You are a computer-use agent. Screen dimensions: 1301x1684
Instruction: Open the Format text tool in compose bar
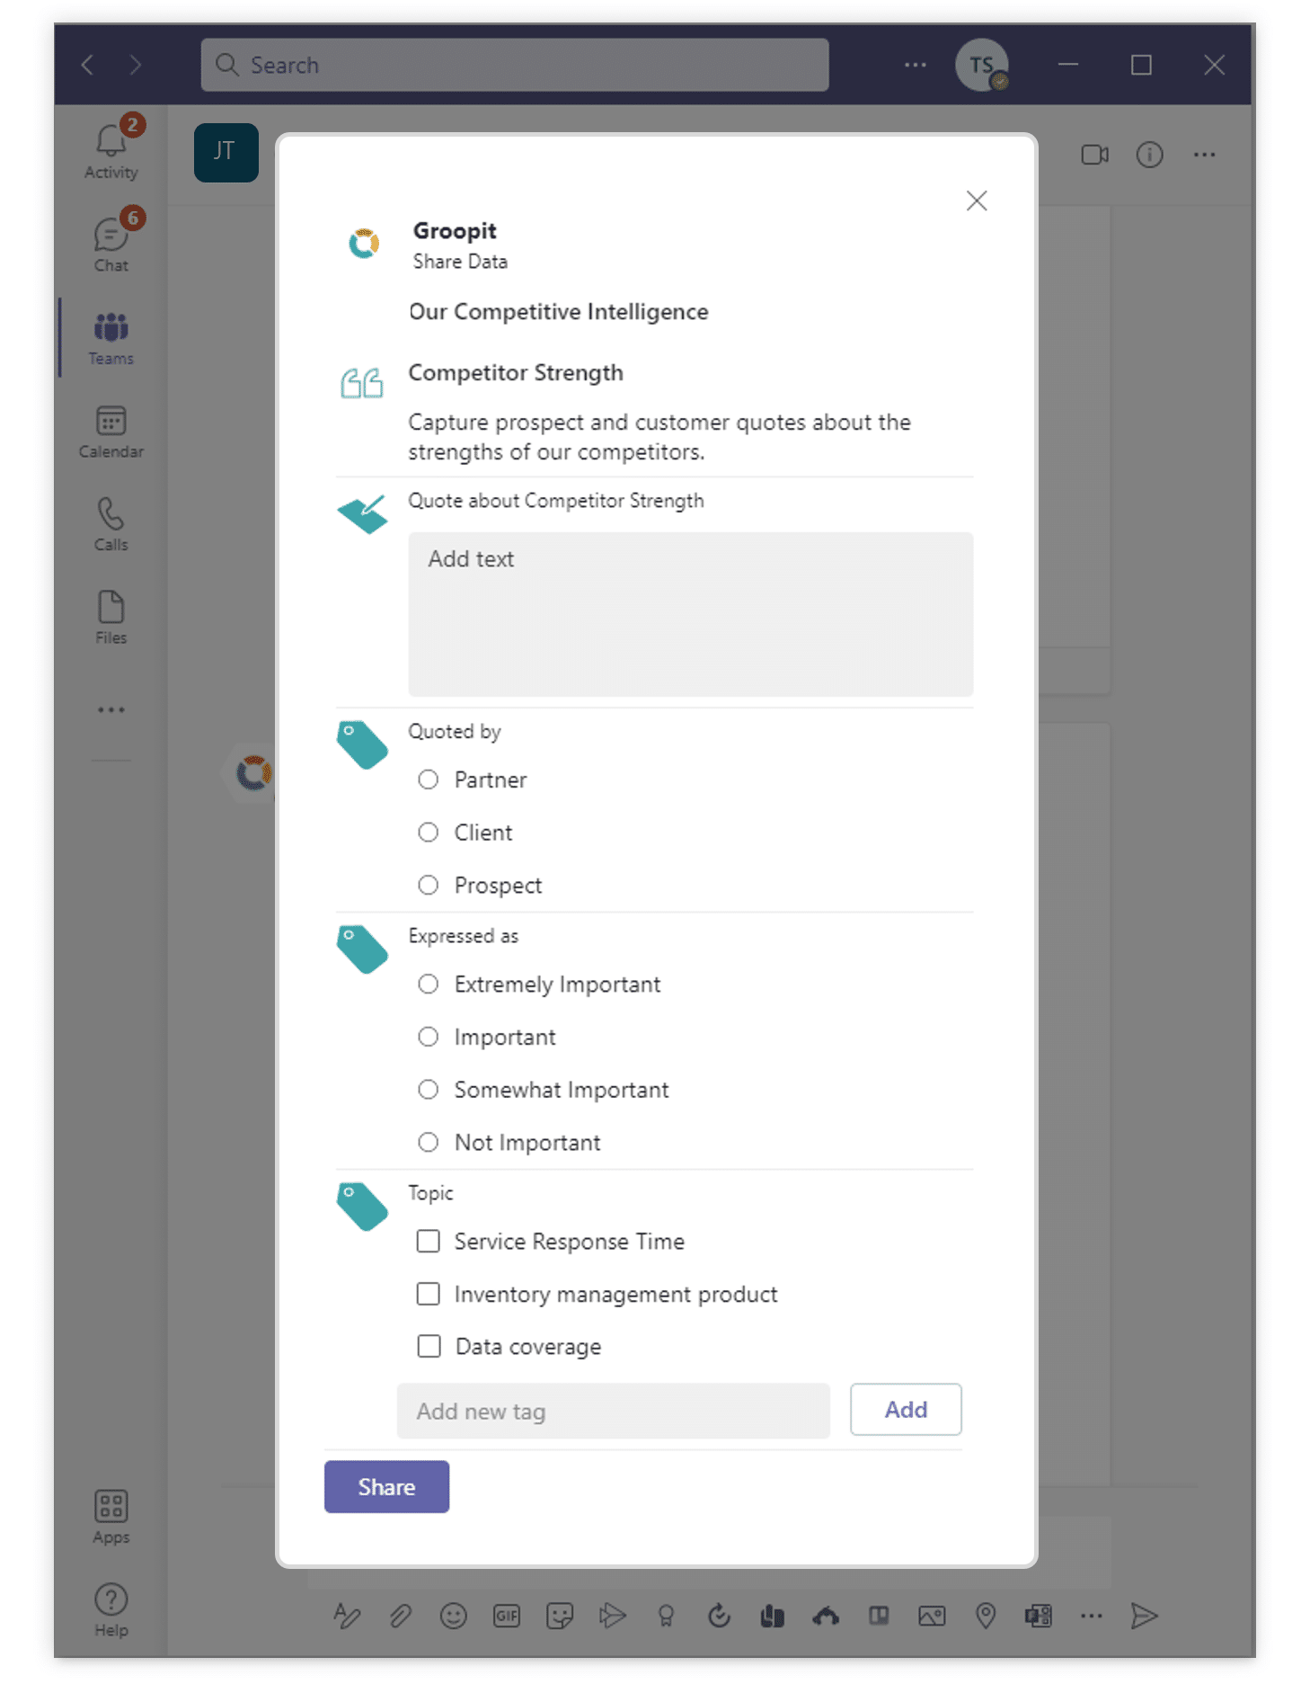pos(347,1616)
